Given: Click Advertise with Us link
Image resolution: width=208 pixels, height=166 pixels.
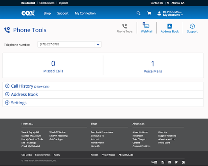Looking at the screenshot, I should click(167, 139).
